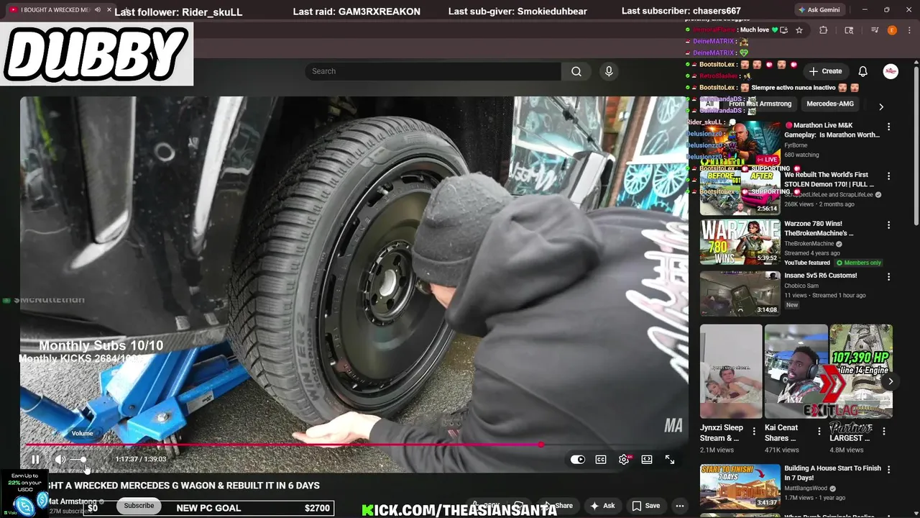The width and height of the screenshot is (920, 518).
Task: Open Chrome media controls icon
Action: coord(875,30)
